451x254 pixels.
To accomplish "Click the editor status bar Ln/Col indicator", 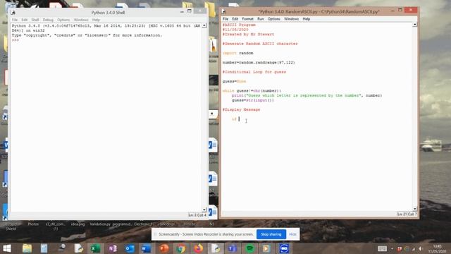I will point(407,214).
